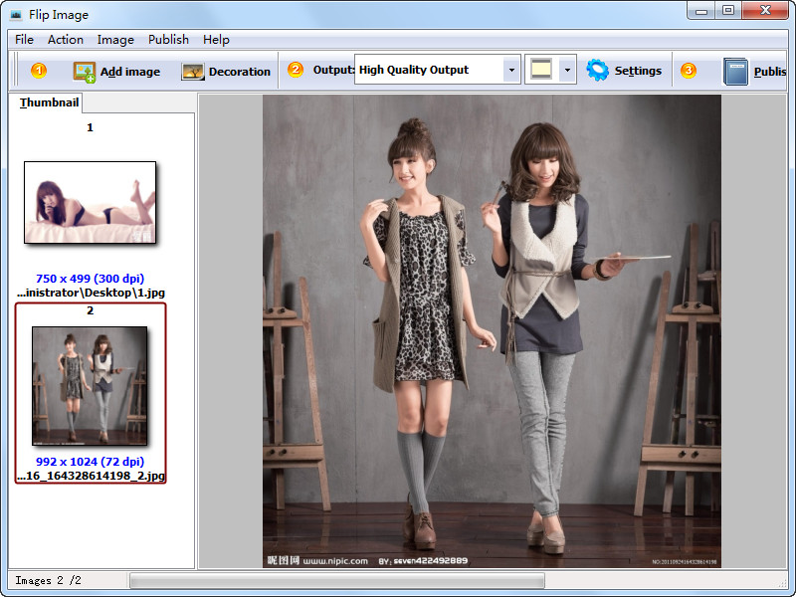796x597 pixels.
Task: Open Settings with the gear icon
Action: 597,71
